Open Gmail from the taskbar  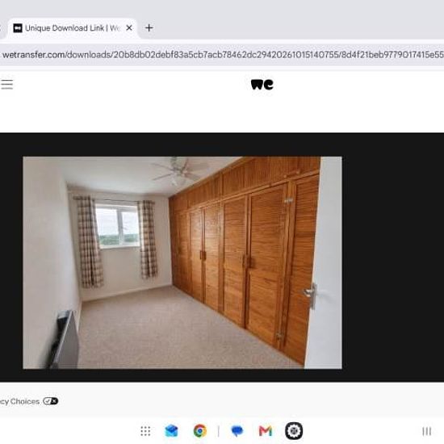coord(266,431)
